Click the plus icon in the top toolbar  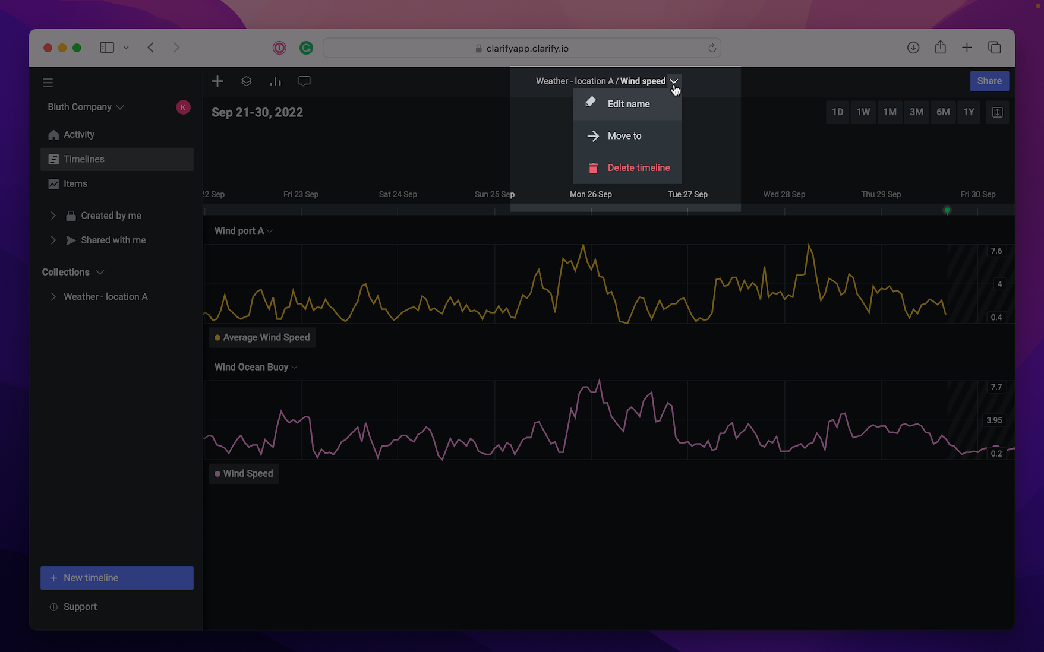(x=217, y=81)
